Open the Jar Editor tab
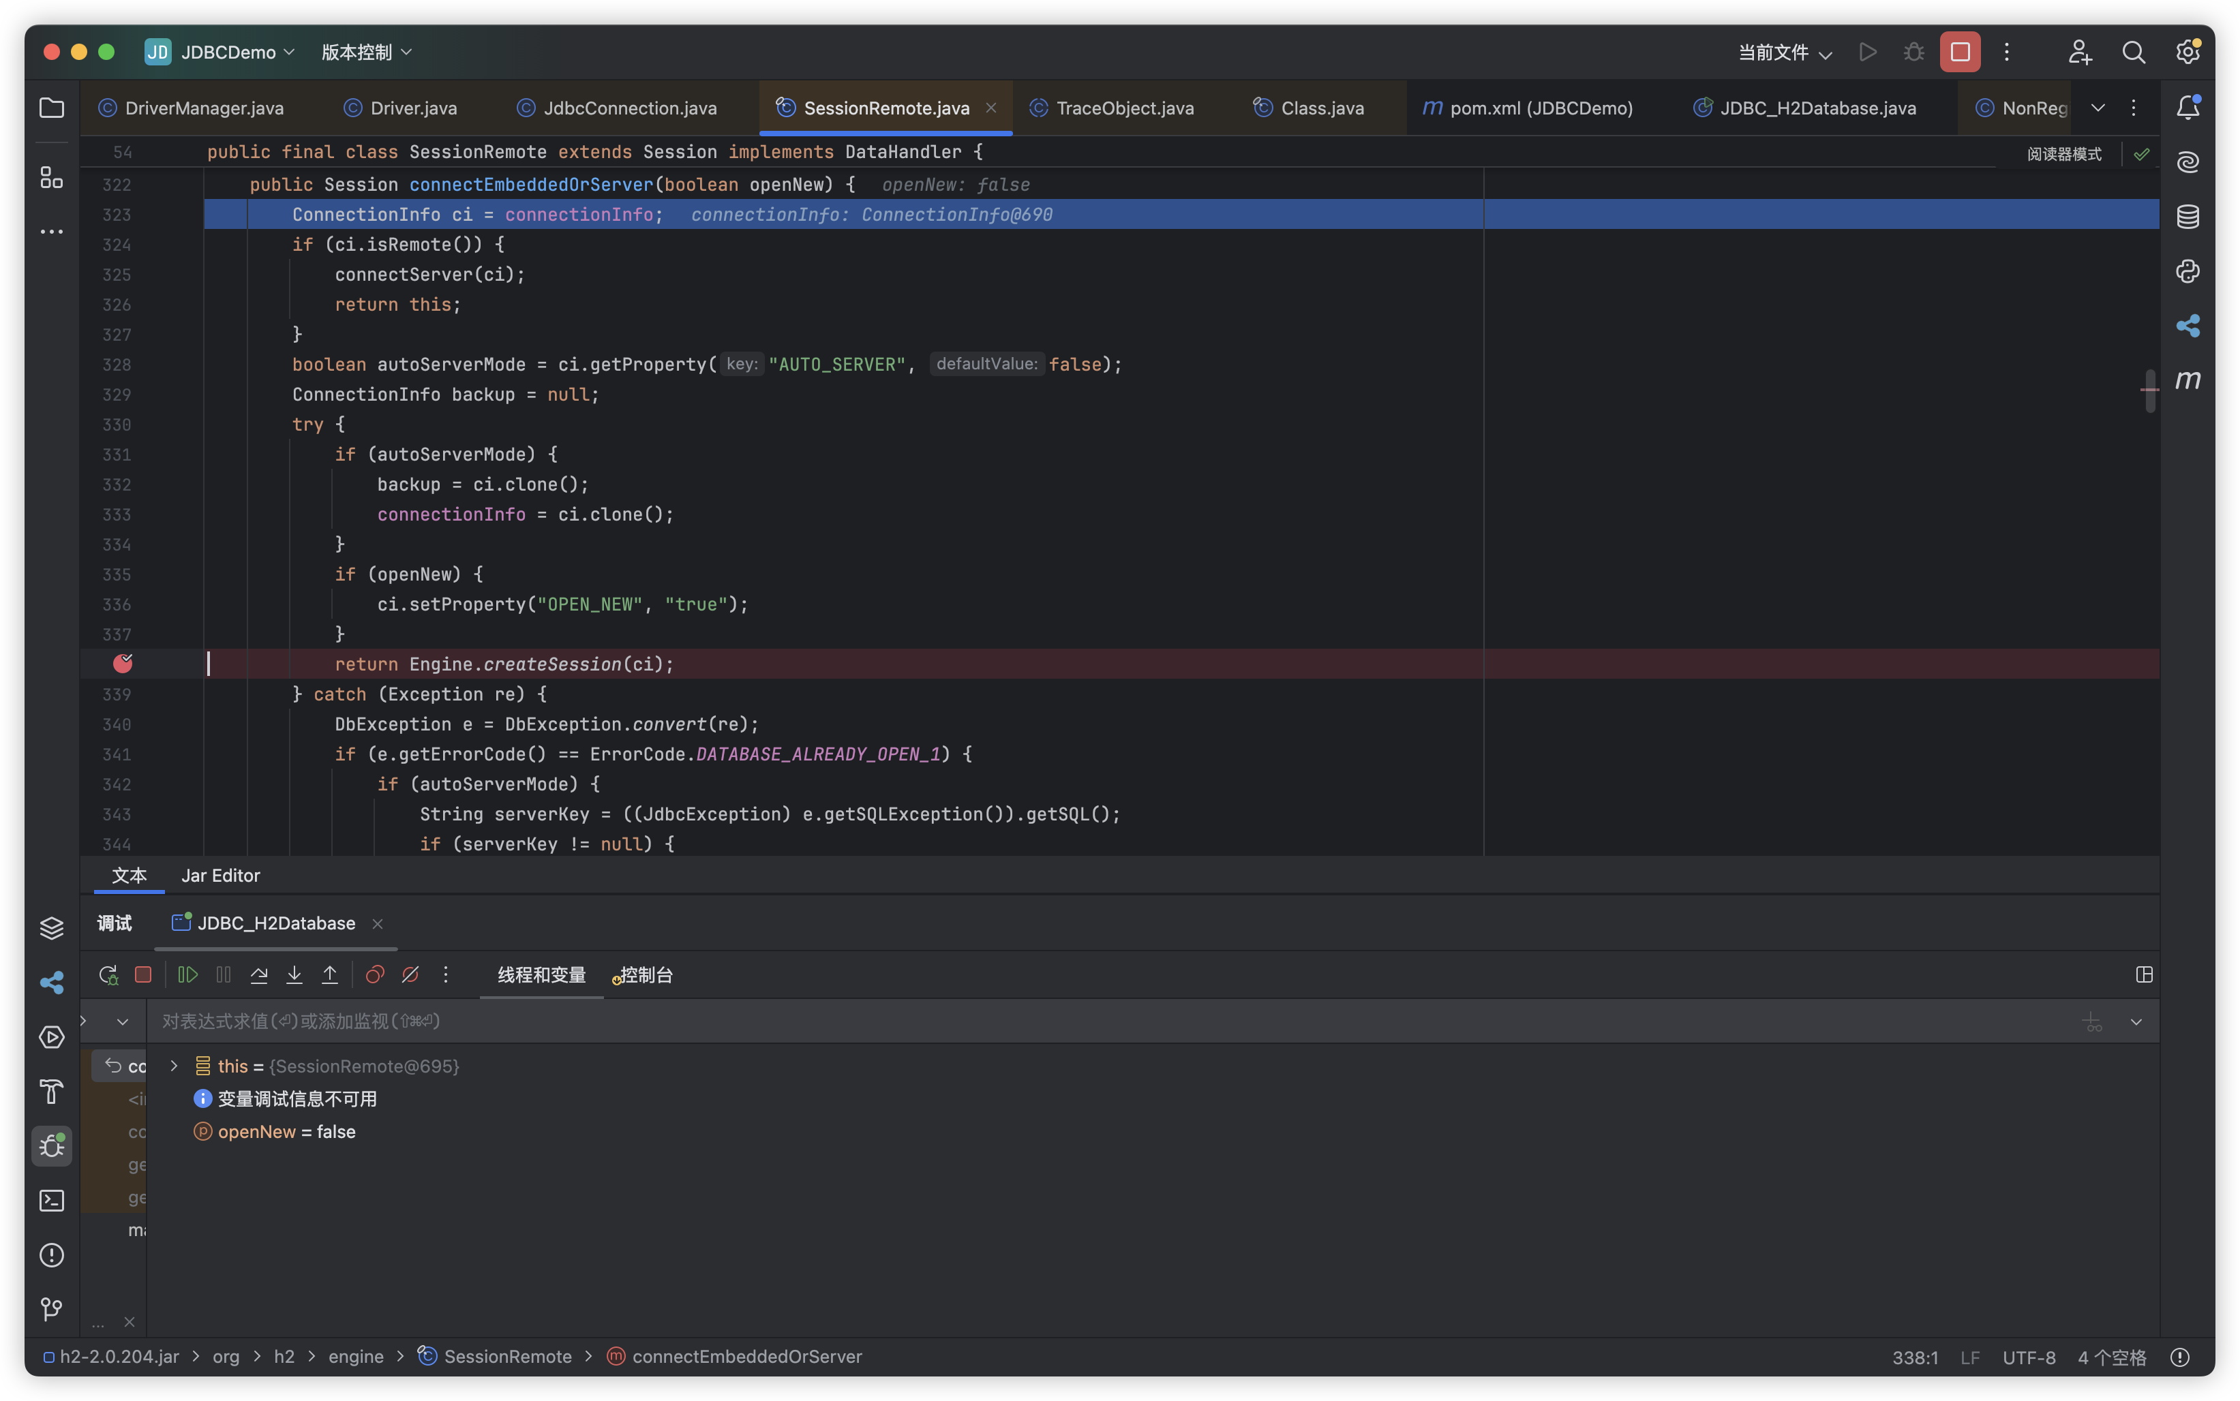The image size is (2240, 1401). (x=221, y=876)
